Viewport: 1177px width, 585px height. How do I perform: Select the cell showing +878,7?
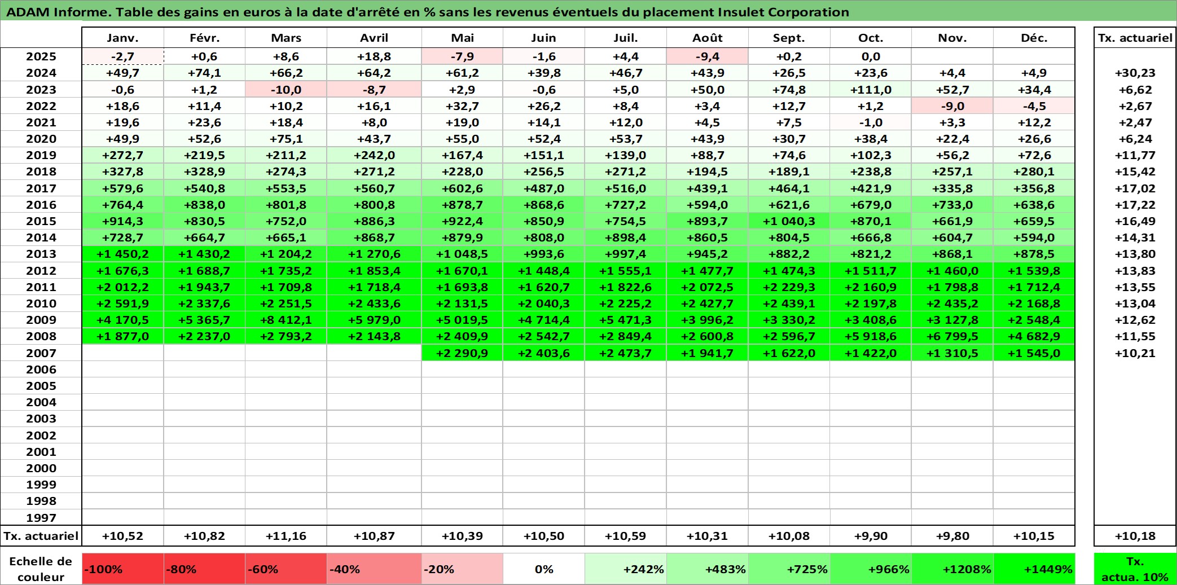(462, 205)
